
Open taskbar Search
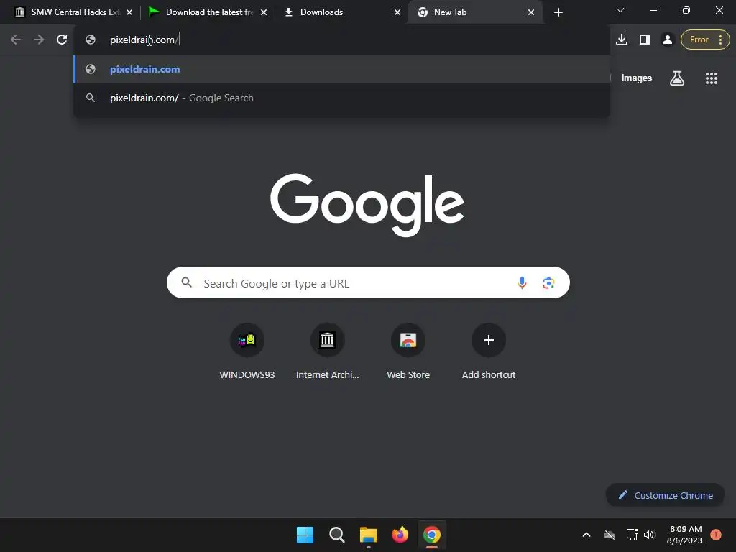pyautogui.click(x=336, y=535)
